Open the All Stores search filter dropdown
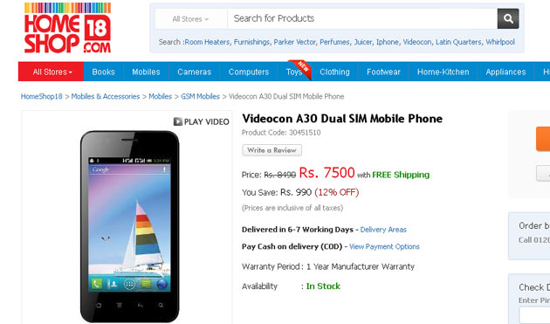 point(191,19)
